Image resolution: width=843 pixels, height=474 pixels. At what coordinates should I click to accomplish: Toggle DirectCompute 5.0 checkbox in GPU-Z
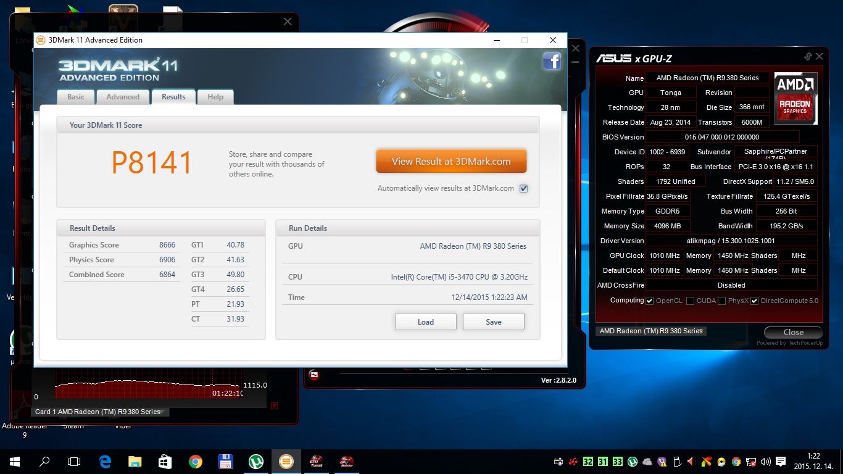(x=755, y=301)
